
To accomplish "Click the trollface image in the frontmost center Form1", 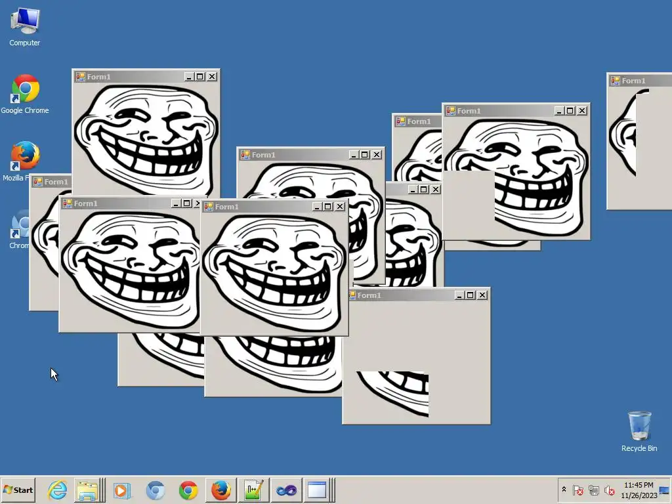I will tap(274, 274).
